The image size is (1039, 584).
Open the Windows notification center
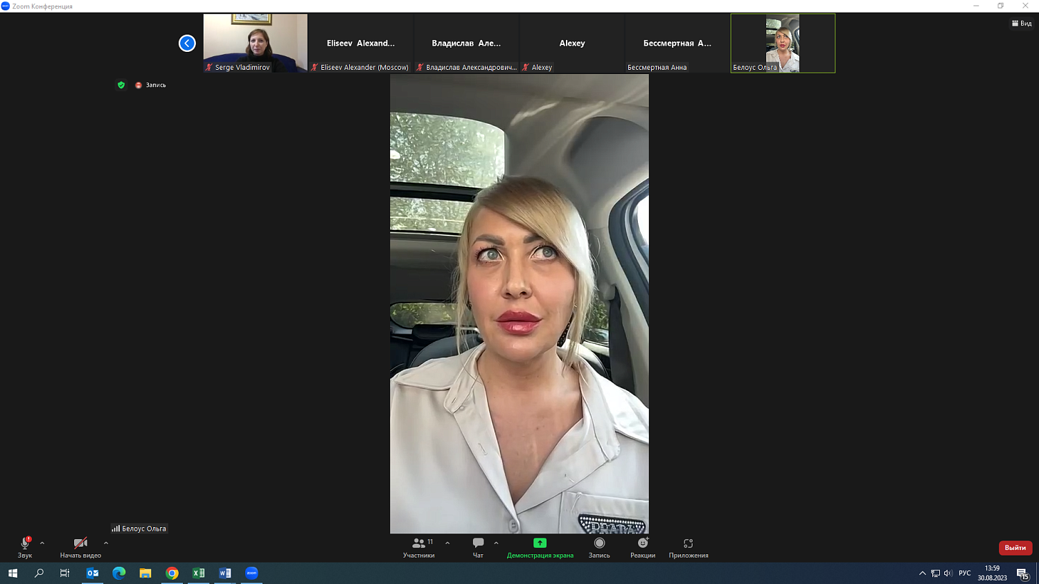pyautogui.click(x=1022, y=573)
